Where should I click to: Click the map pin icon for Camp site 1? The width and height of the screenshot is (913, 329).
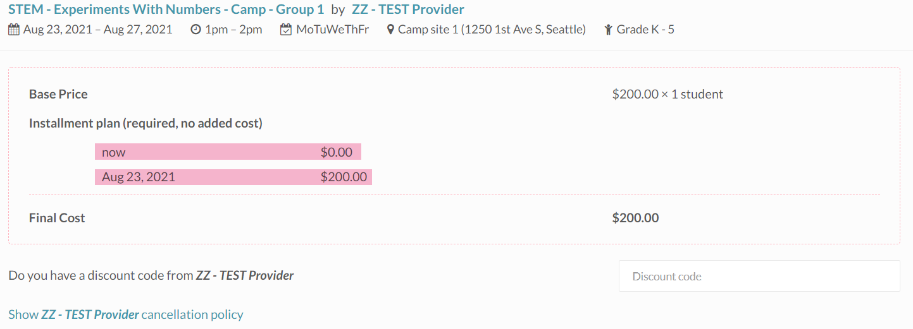pyautogui.click(x=390, y=30)
